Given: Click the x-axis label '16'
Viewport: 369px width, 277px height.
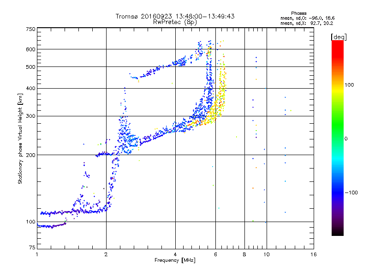Looking at the screenshot, I should click(314, 254).
